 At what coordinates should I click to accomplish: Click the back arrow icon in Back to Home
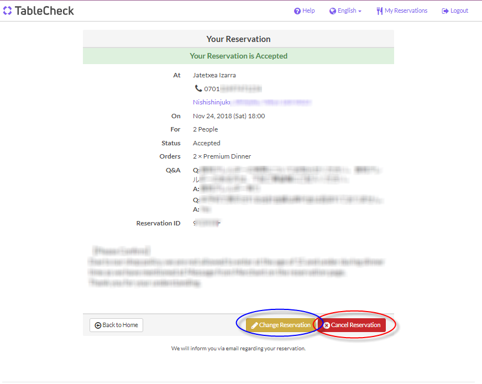point(98,325)
